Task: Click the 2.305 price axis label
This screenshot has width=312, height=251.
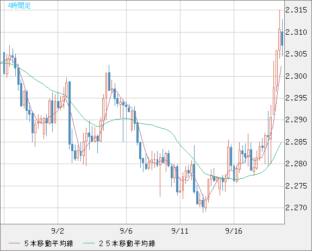Action: pyautogui.click(x=296, y=54)
